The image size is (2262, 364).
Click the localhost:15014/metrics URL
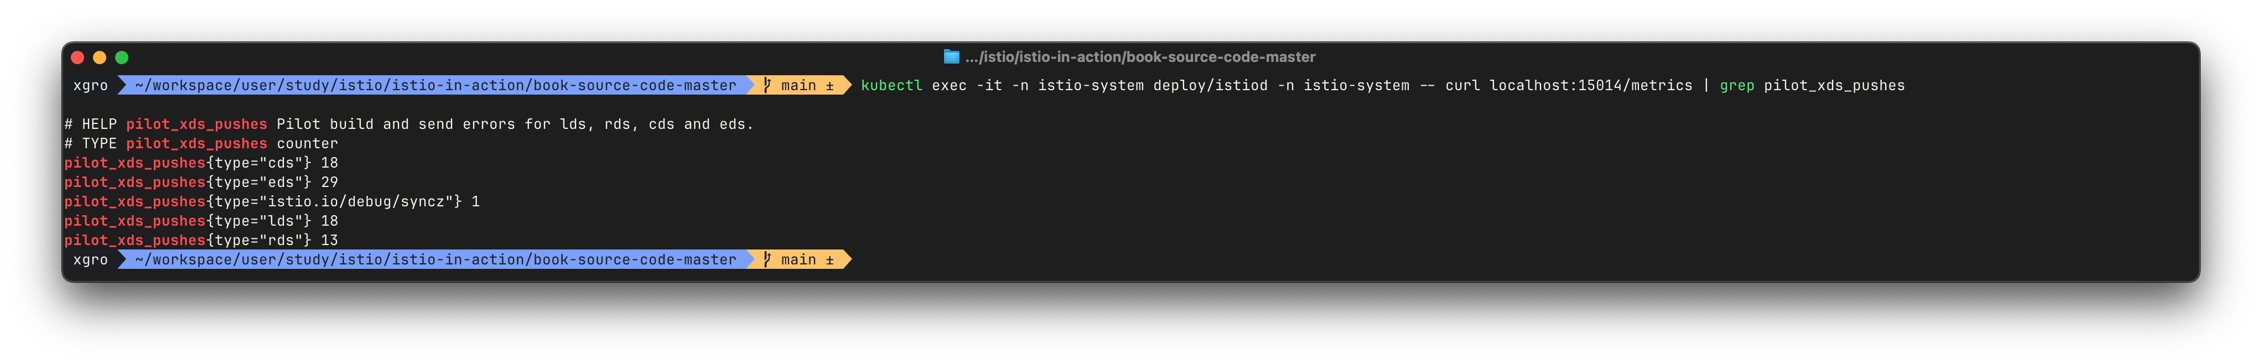pos(1590,85)
